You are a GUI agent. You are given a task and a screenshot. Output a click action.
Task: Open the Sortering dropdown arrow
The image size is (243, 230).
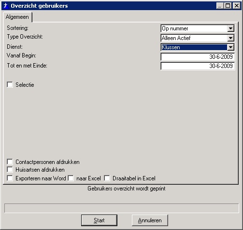click(230, 28)
